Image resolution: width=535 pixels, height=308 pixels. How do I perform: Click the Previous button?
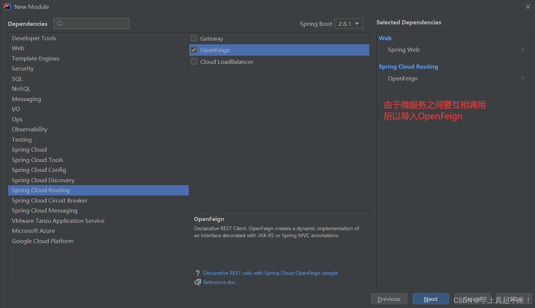click(389, 299)
